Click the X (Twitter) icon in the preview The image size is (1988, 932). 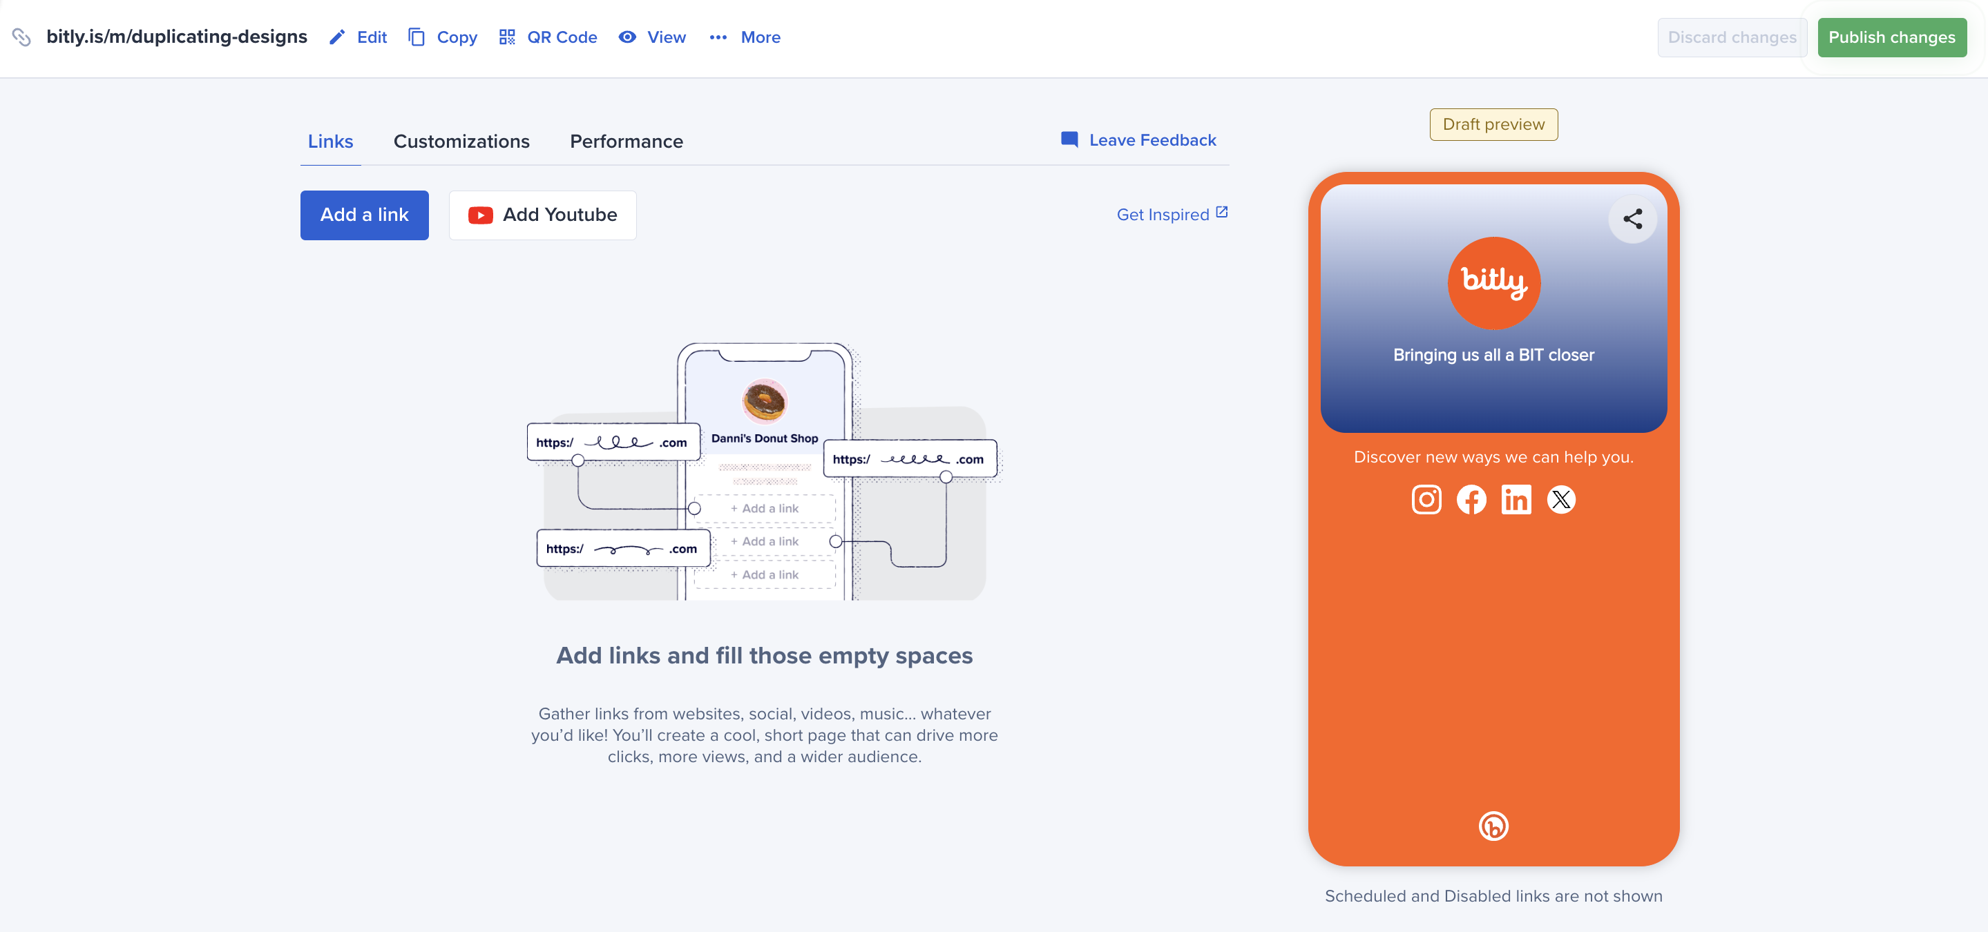point(1560,500)
